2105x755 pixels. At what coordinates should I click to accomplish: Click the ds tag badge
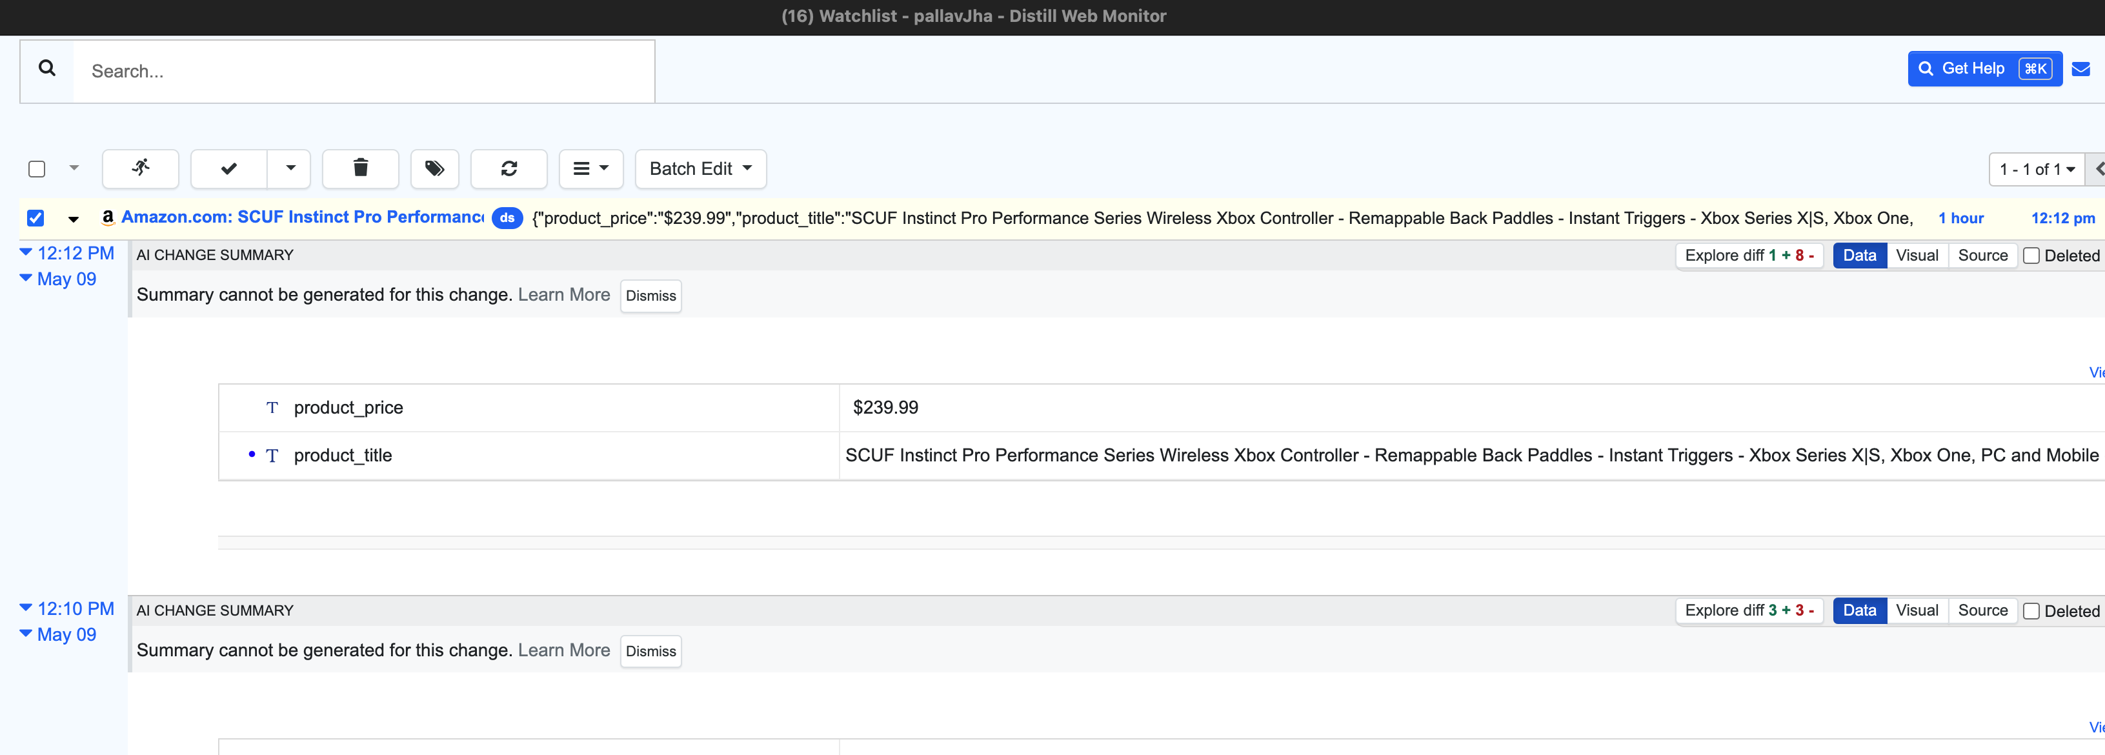(507, 218)
